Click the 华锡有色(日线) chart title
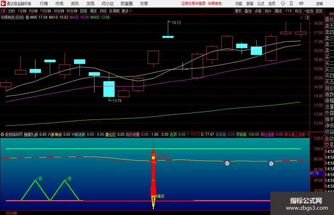Screen dimensions: 334x215 [x=12, y=17]
